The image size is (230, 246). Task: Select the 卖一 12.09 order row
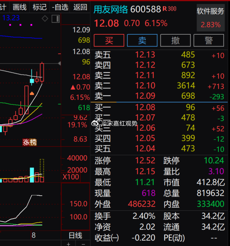click(159, 96)
